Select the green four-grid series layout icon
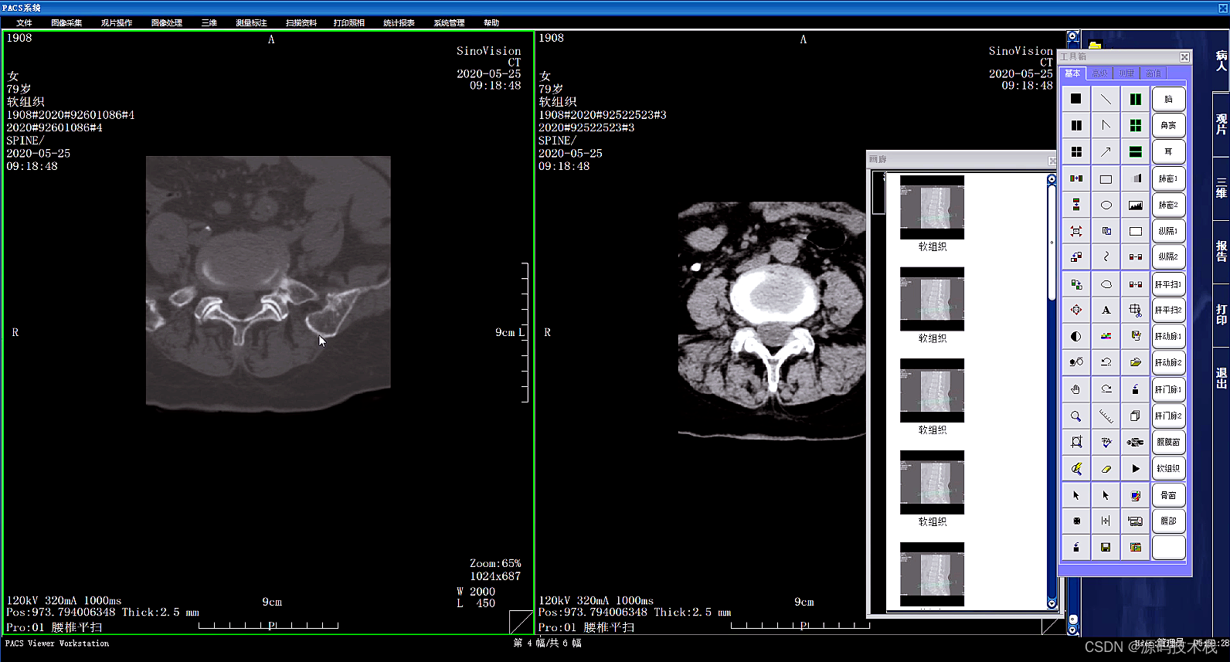 [x=1135, y=125]
